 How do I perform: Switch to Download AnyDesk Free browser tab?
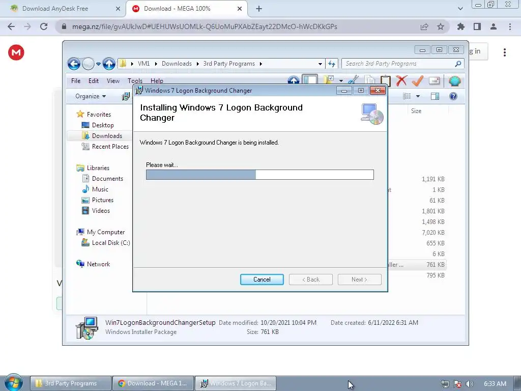55,9
